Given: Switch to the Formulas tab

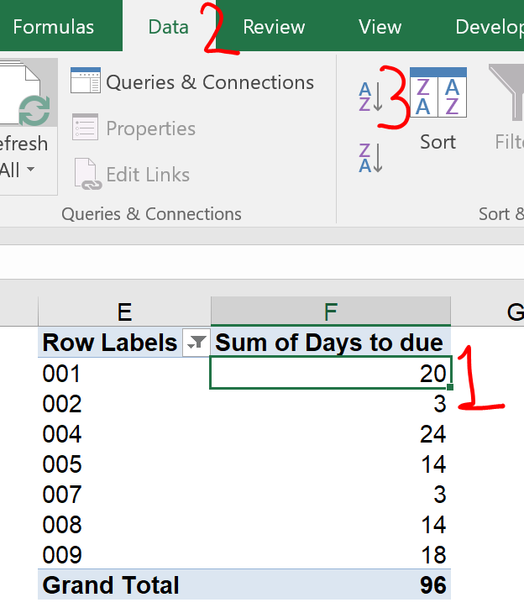Looking at the screenshot, I should [54, 27].
